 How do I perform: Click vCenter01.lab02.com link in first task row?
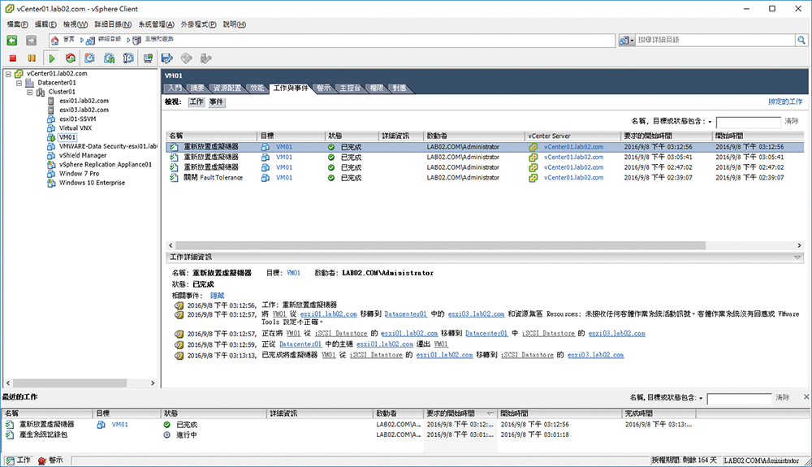(x=573, y=147)
